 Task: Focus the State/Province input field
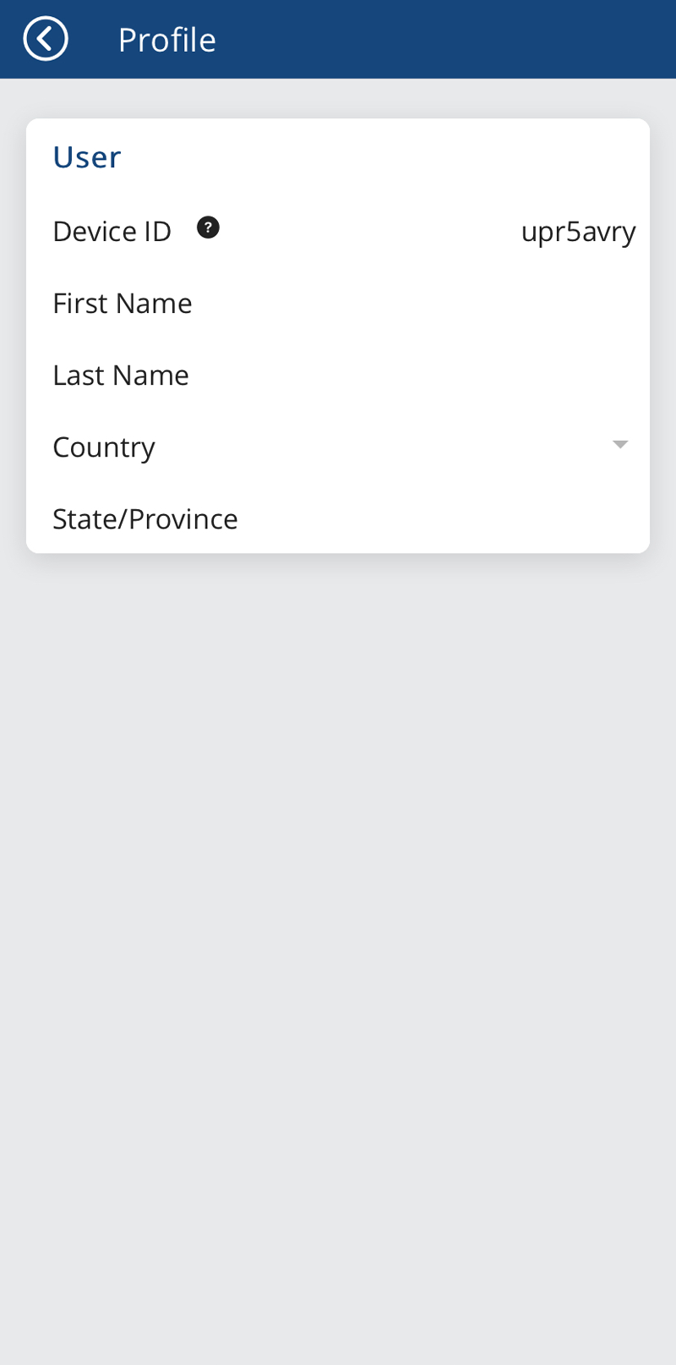tap(338, 518)
